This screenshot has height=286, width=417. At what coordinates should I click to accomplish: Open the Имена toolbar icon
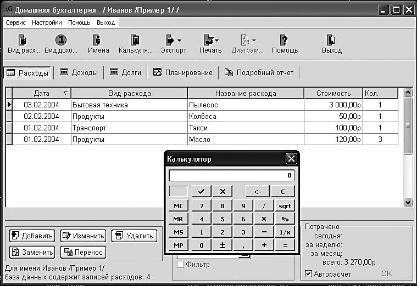(98, 43)
